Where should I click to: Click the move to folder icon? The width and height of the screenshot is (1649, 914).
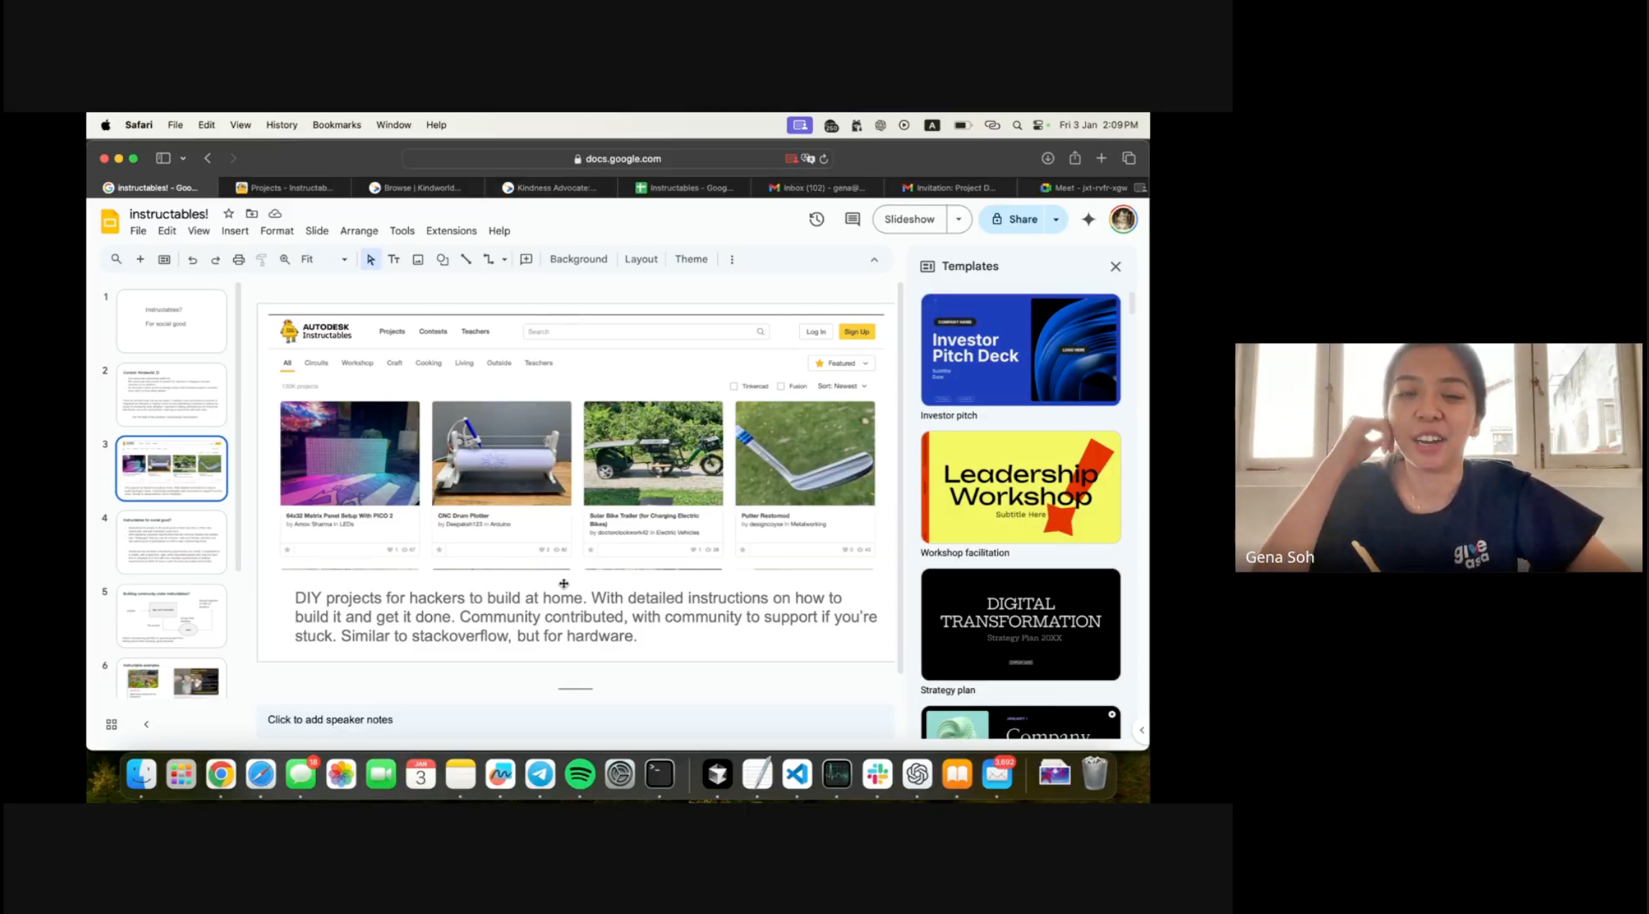coord(251,214)
